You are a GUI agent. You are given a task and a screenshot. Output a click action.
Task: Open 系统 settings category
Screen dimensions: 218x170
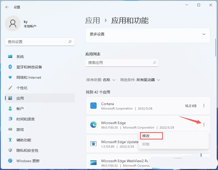pyautogui.click(x=40, y=57)
